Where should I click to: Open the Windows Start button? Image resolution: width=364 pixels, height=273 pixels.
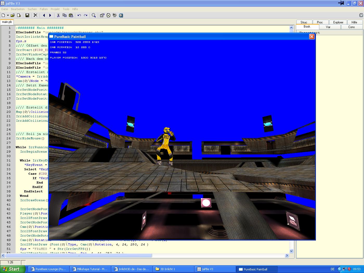tap(13, 269)
